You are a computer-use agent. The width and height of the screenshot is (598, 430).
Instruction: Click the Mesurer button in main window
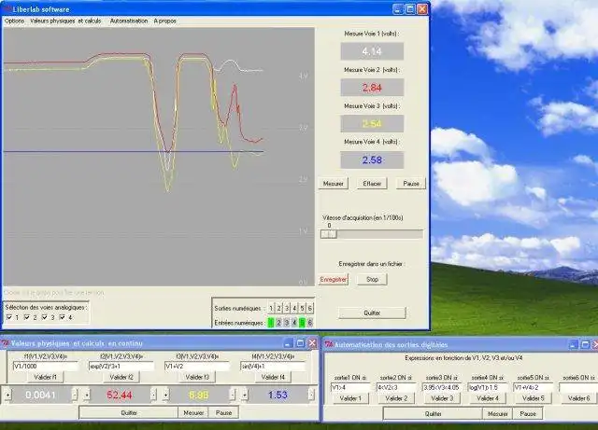tap(334, 184)
